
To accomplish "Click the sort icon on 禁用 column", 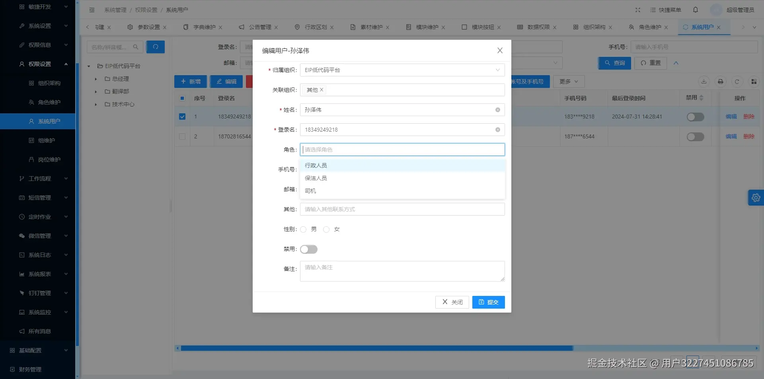I will (701, 98).
